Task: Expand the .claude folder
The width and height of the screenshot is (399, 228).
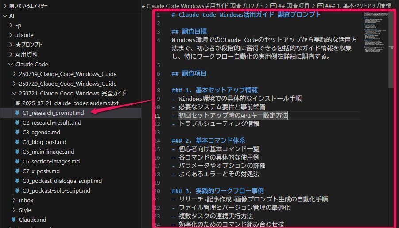Action: click(11, 35)
